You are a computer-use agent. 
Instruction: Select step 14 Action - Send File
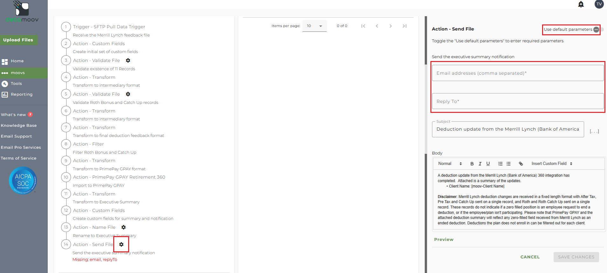[x=93, y=244]
